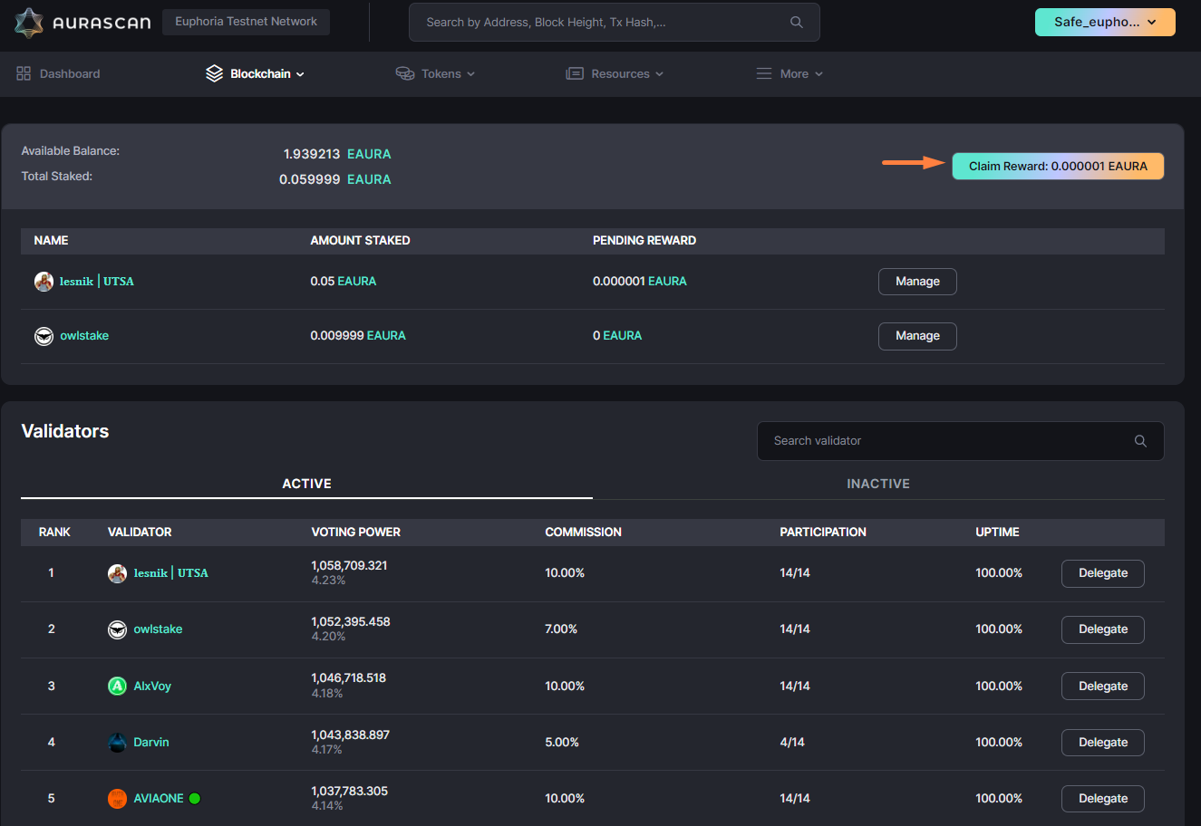Delegate to lesnik | UTSA validator
Screen dimensions: 1201x826
click(x=1103, y=573)
